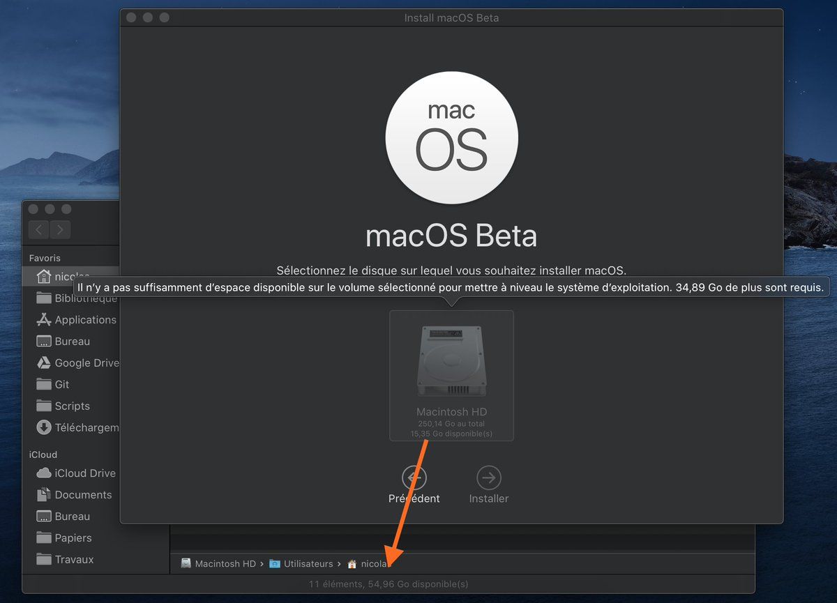
Task: Click the Finder back navigation arrow
Action: [x=39, y=229]
